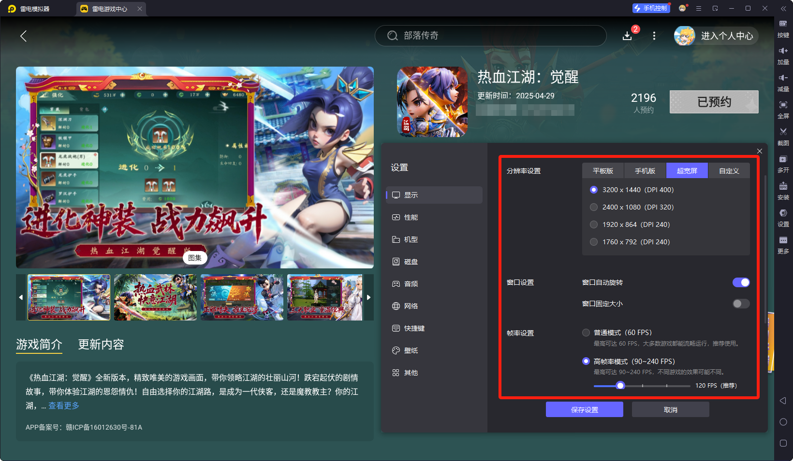Click the search magnifier icon
This screenshot has width=793, height=461.
(x=393, y=36)
